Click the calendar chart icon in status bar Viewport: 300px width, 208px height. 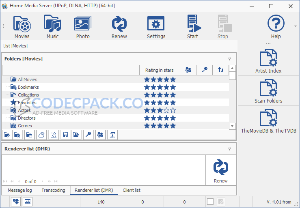coord(28,202)
